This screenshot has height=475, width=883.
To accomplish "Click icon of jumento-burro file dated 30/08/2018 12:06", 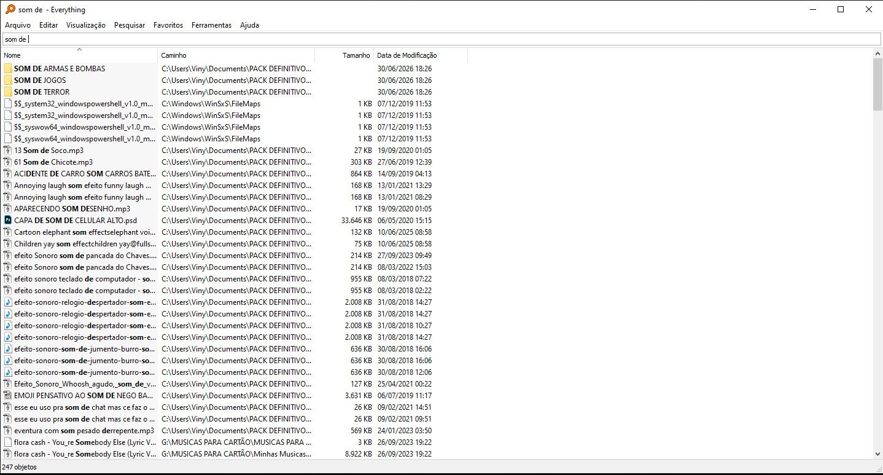I will (x=8, y=372).
